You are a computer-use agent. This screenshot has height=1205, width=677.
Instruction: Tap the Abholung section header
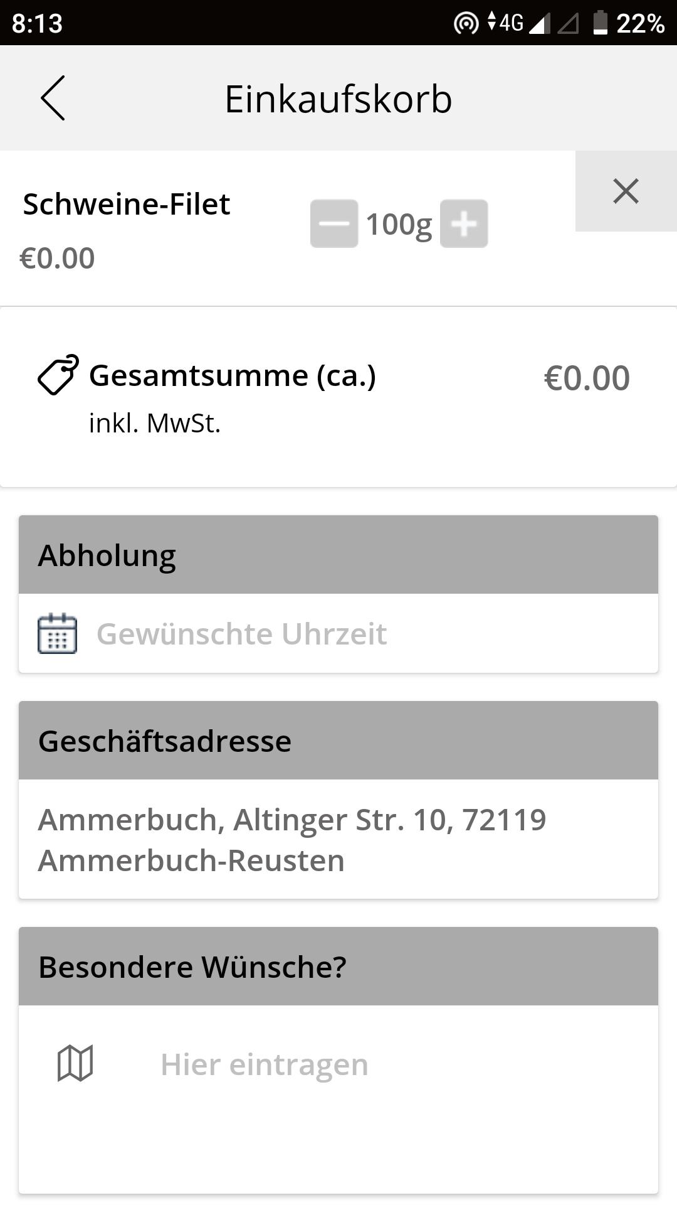pyautogui.click(x=338, y=555)
